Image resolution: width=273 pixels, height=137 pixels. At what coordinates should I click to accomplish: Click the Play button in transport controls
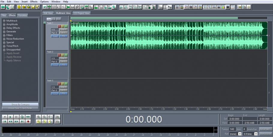point(10,117)
